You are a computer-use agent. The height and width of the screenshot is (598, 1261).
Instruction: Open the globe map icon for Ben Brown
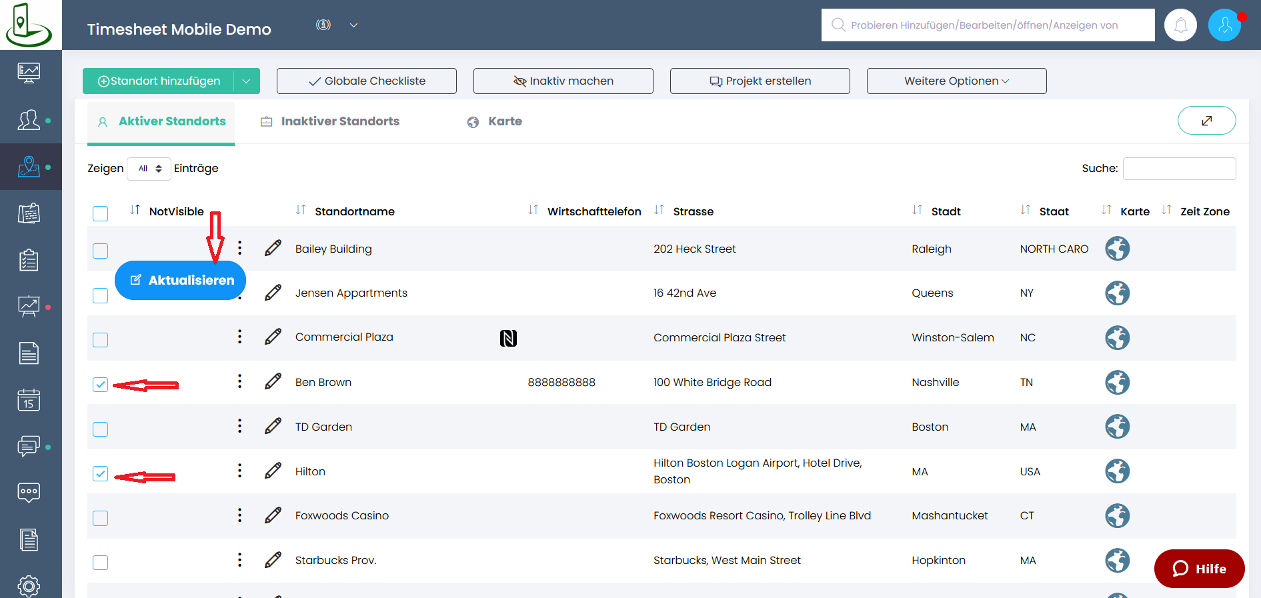tap(1117, 383)
